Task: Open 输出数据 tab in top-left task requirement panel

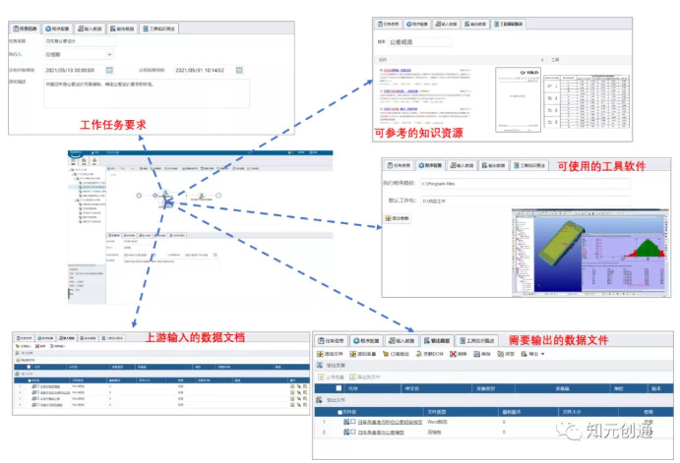Action: point(122,29)
